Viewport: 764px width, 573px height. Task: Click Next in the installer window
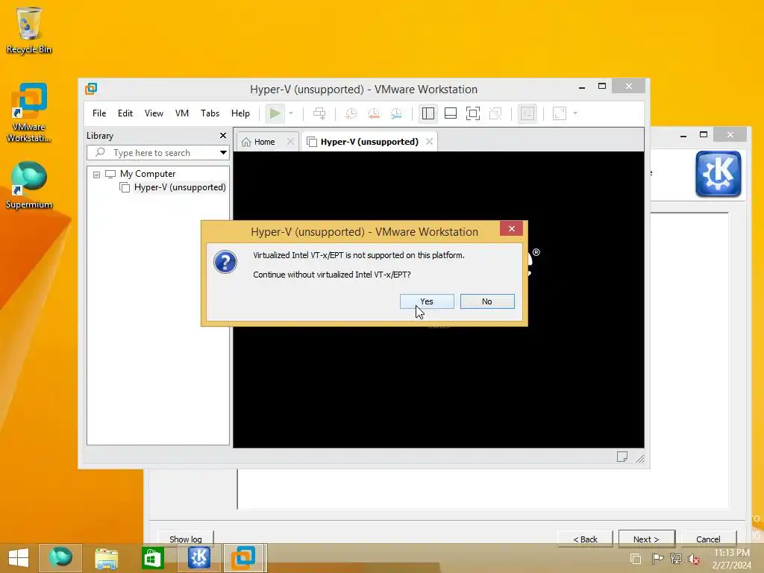(x=647, y=539)
